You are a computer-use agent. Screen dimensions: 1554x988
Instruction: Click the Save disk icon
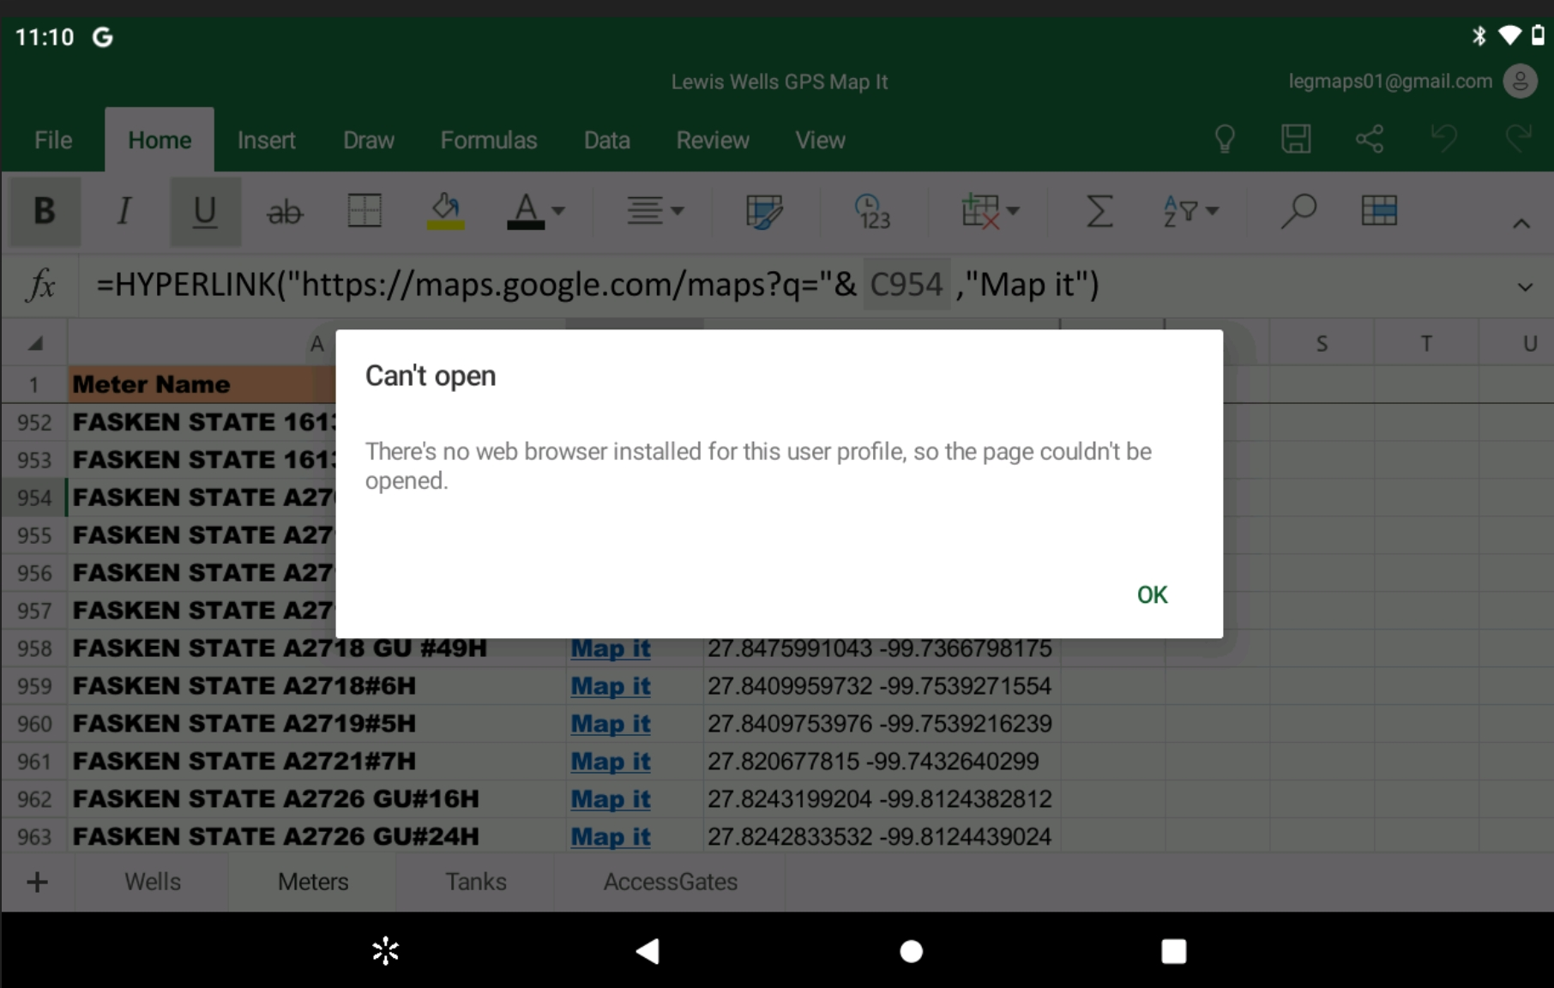(1296, 139)
